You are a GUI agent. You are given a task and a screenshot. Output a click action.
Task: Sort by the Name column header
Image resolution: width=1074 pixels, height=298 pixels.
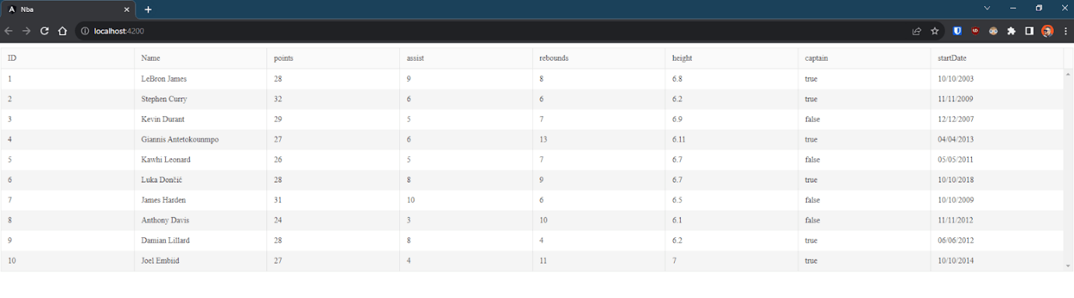click(x=200, y=58)
